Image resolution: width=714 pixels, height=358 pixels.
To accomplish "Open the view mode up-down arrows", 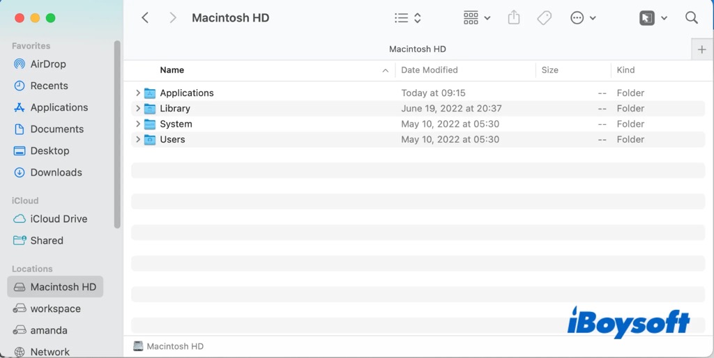I will pyautogui.click(x=418, y=17).
